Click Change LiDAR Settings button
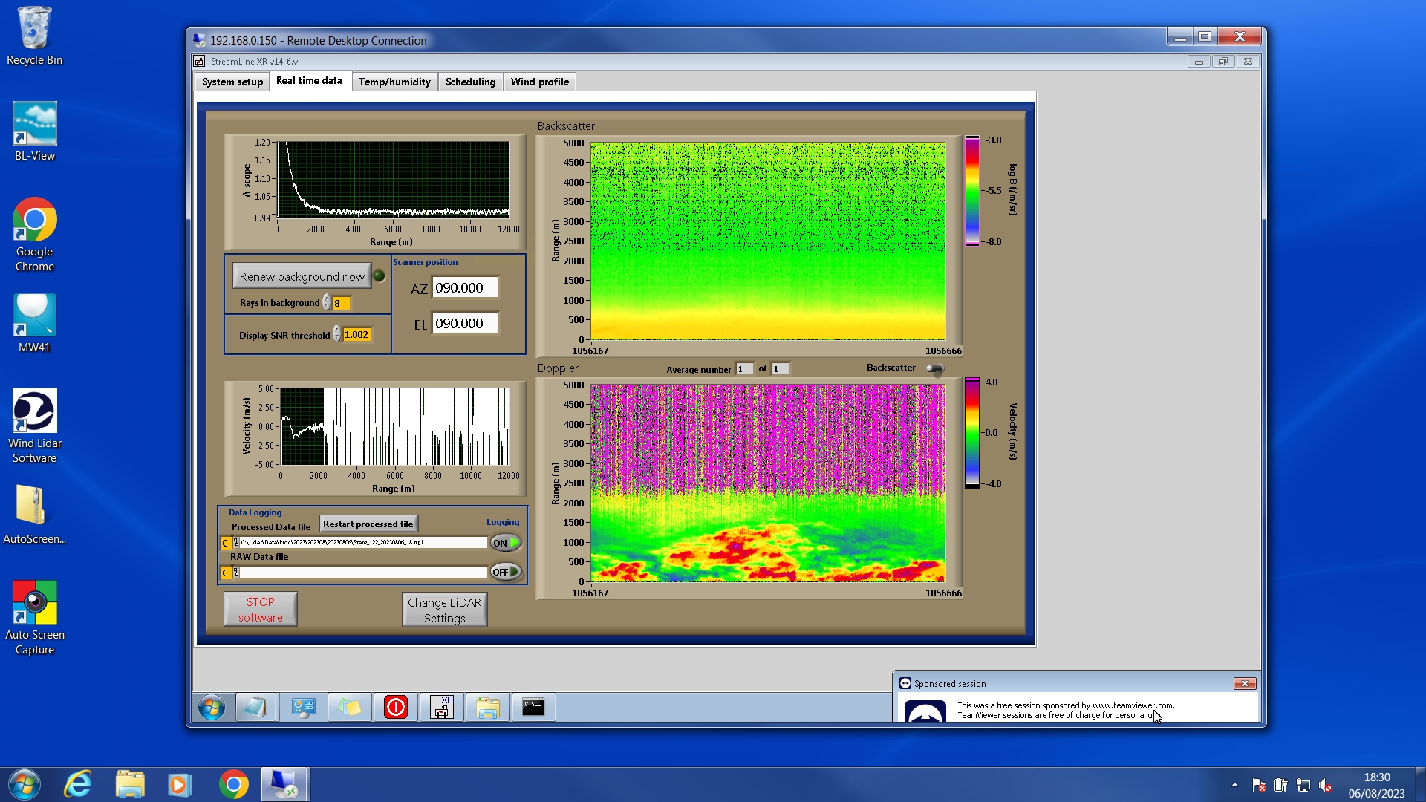The height and width of the screenshot is (802, 1426). (x=444, y=610)
